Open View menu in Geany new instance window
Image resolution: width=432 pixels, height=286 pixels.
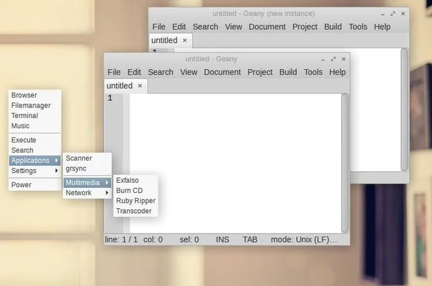pyautogui.click(x=233, y=27)
